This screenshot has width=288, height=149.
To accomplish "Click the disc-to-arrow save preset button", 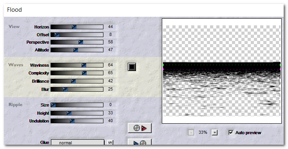I will coord(139,128).
